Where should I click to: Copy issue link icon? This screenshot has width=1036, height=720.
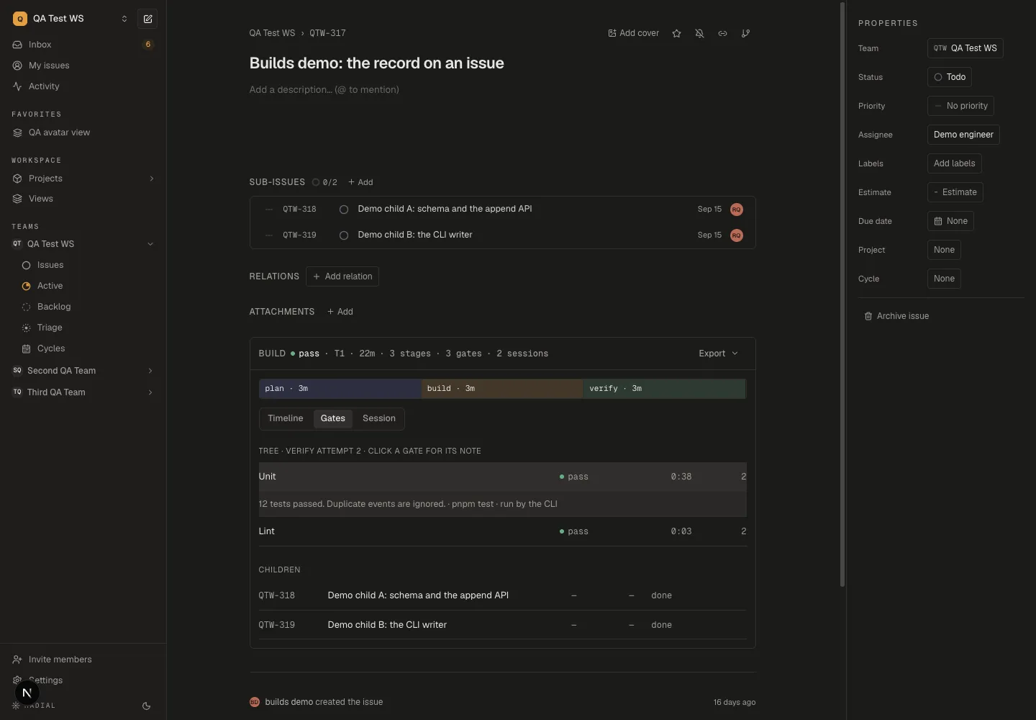[x=722, y=33]
